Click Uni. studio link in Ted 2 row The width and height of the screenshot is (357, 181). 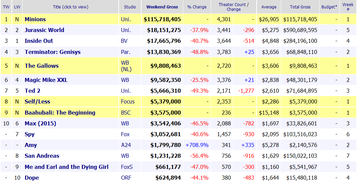click(126, 91)
